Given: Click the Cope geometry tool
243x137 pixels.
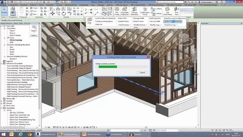Looking at the screenshot, I should pyautogui.click(x=34, y=8).
